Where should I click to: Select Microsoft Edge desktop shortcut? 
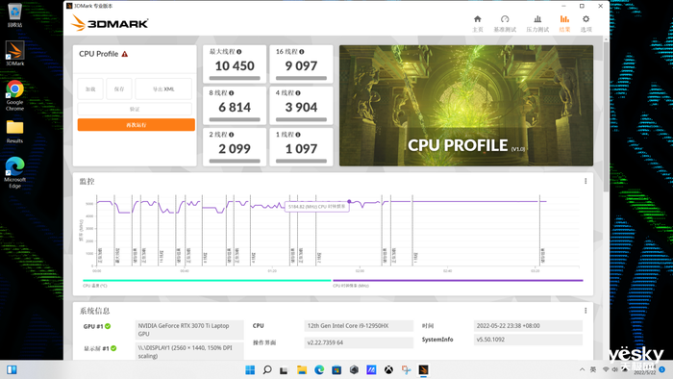click(14, 172)
